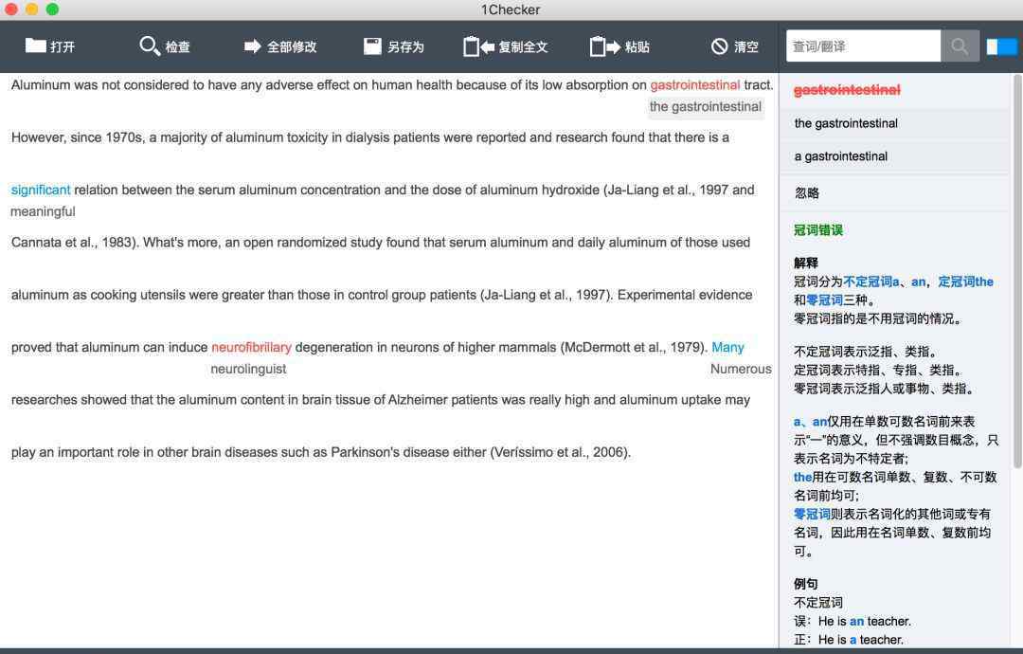Click 误: He is an teacher example
The width and height of the screenshot is (1023, 654).
[x=852, y=621]
